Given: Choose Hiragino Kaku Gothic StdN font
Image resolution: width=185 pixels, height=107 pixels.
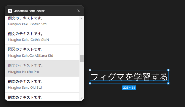Looking at the screenshot, I should click(x=42, y=37).
